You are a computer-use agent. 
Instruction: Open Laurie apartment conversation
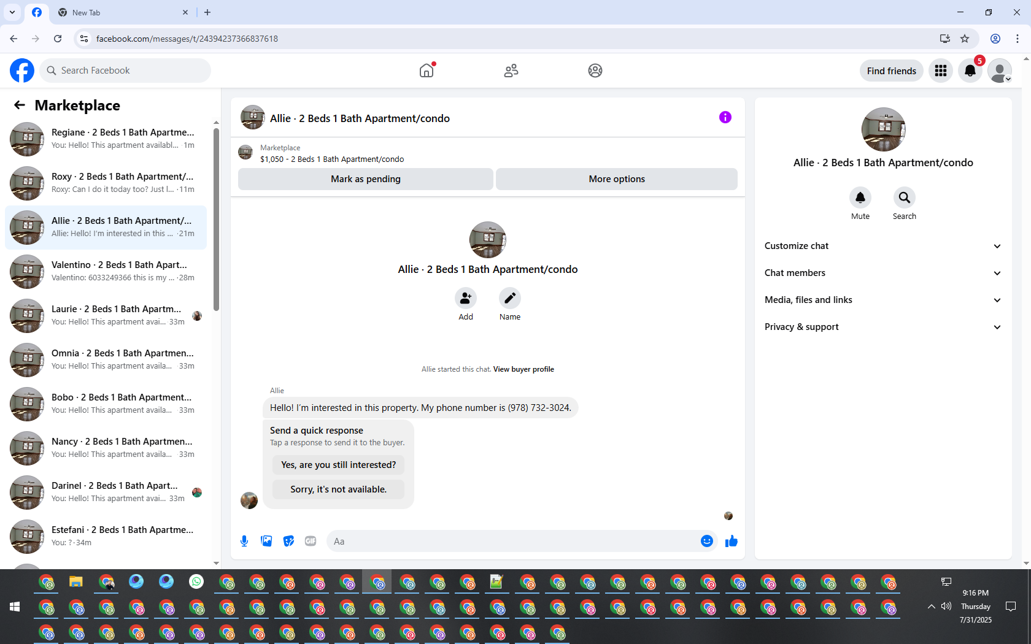(x=106, y=315)
